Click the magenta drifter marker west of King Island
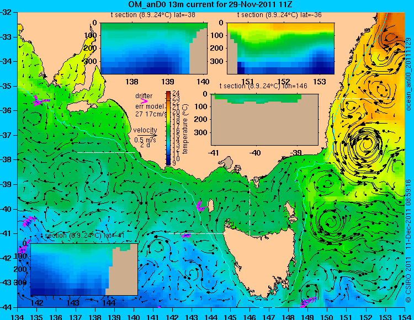 (201, 206)
